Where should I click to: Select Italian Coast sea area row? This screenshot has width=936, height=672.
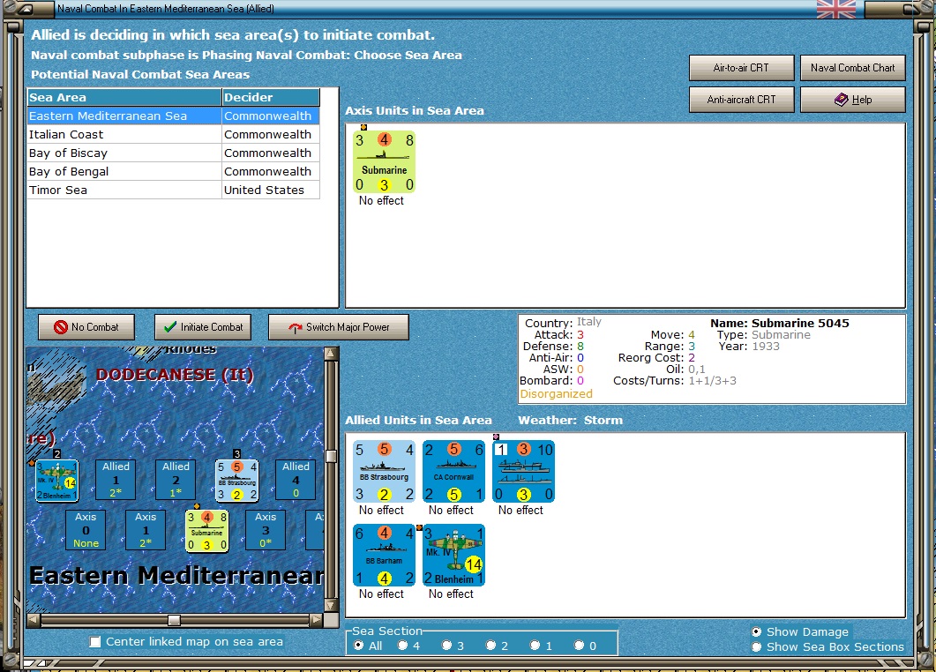173,134
